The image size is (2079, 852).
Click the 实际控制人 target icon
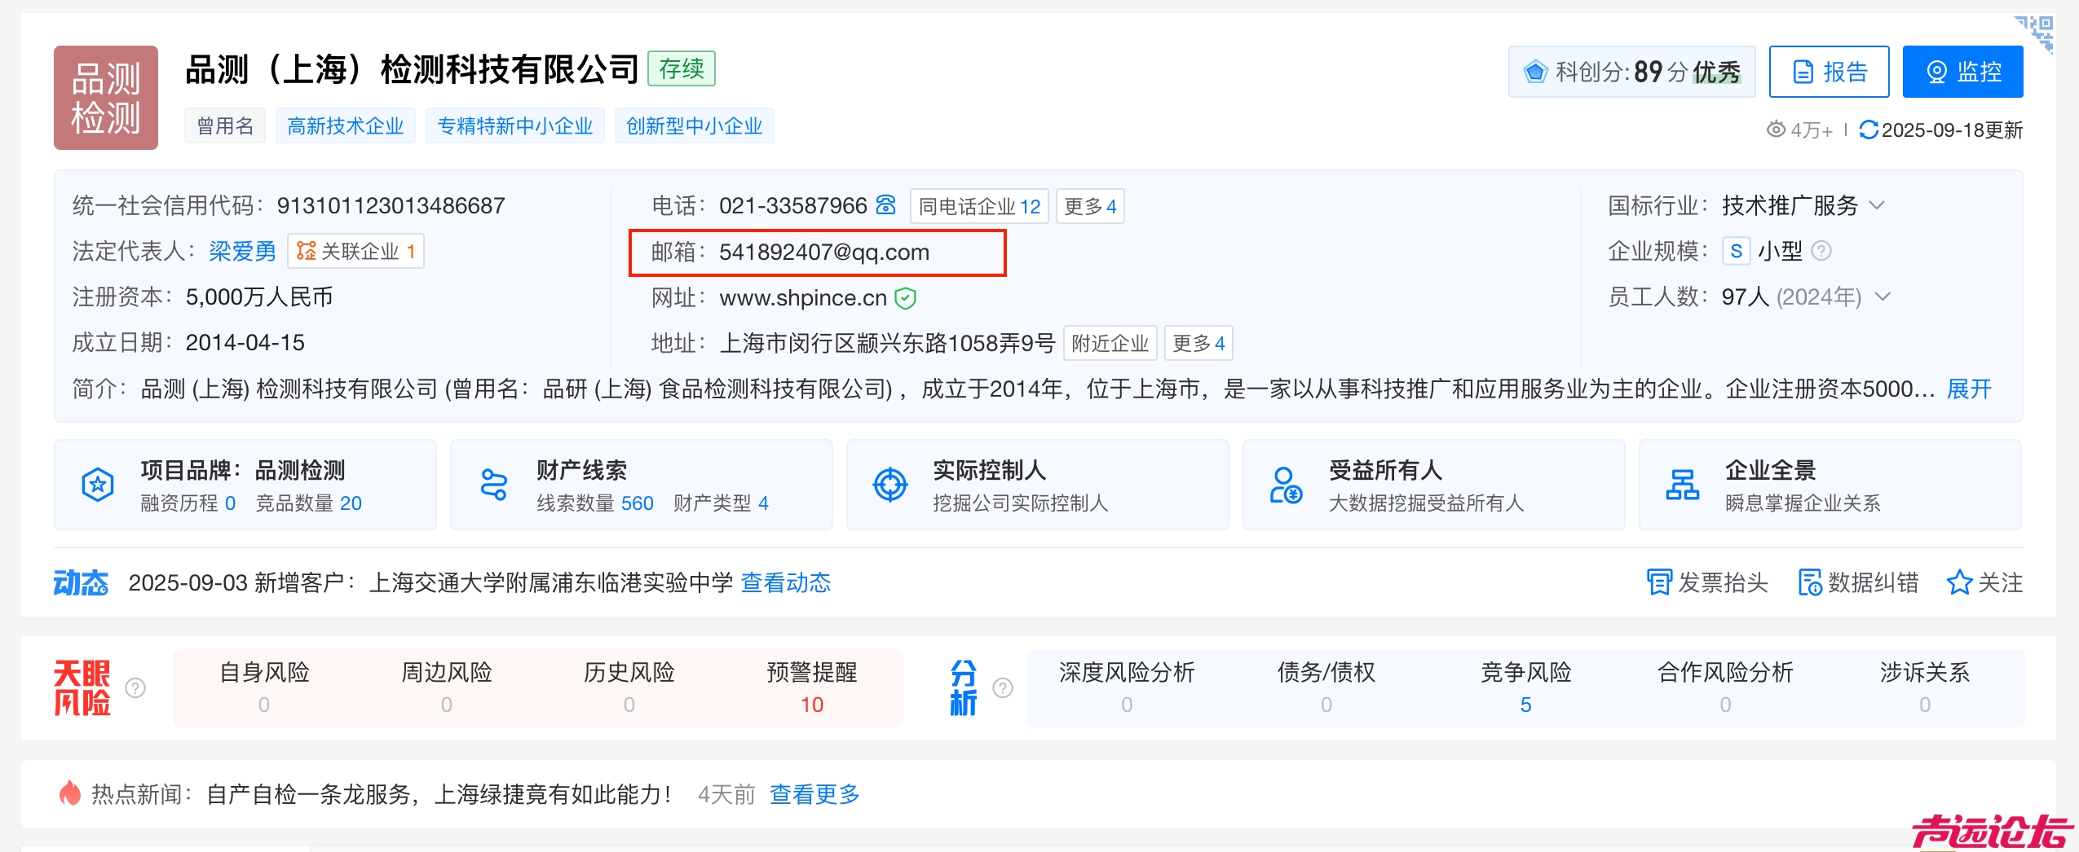(x=890, y=485)
